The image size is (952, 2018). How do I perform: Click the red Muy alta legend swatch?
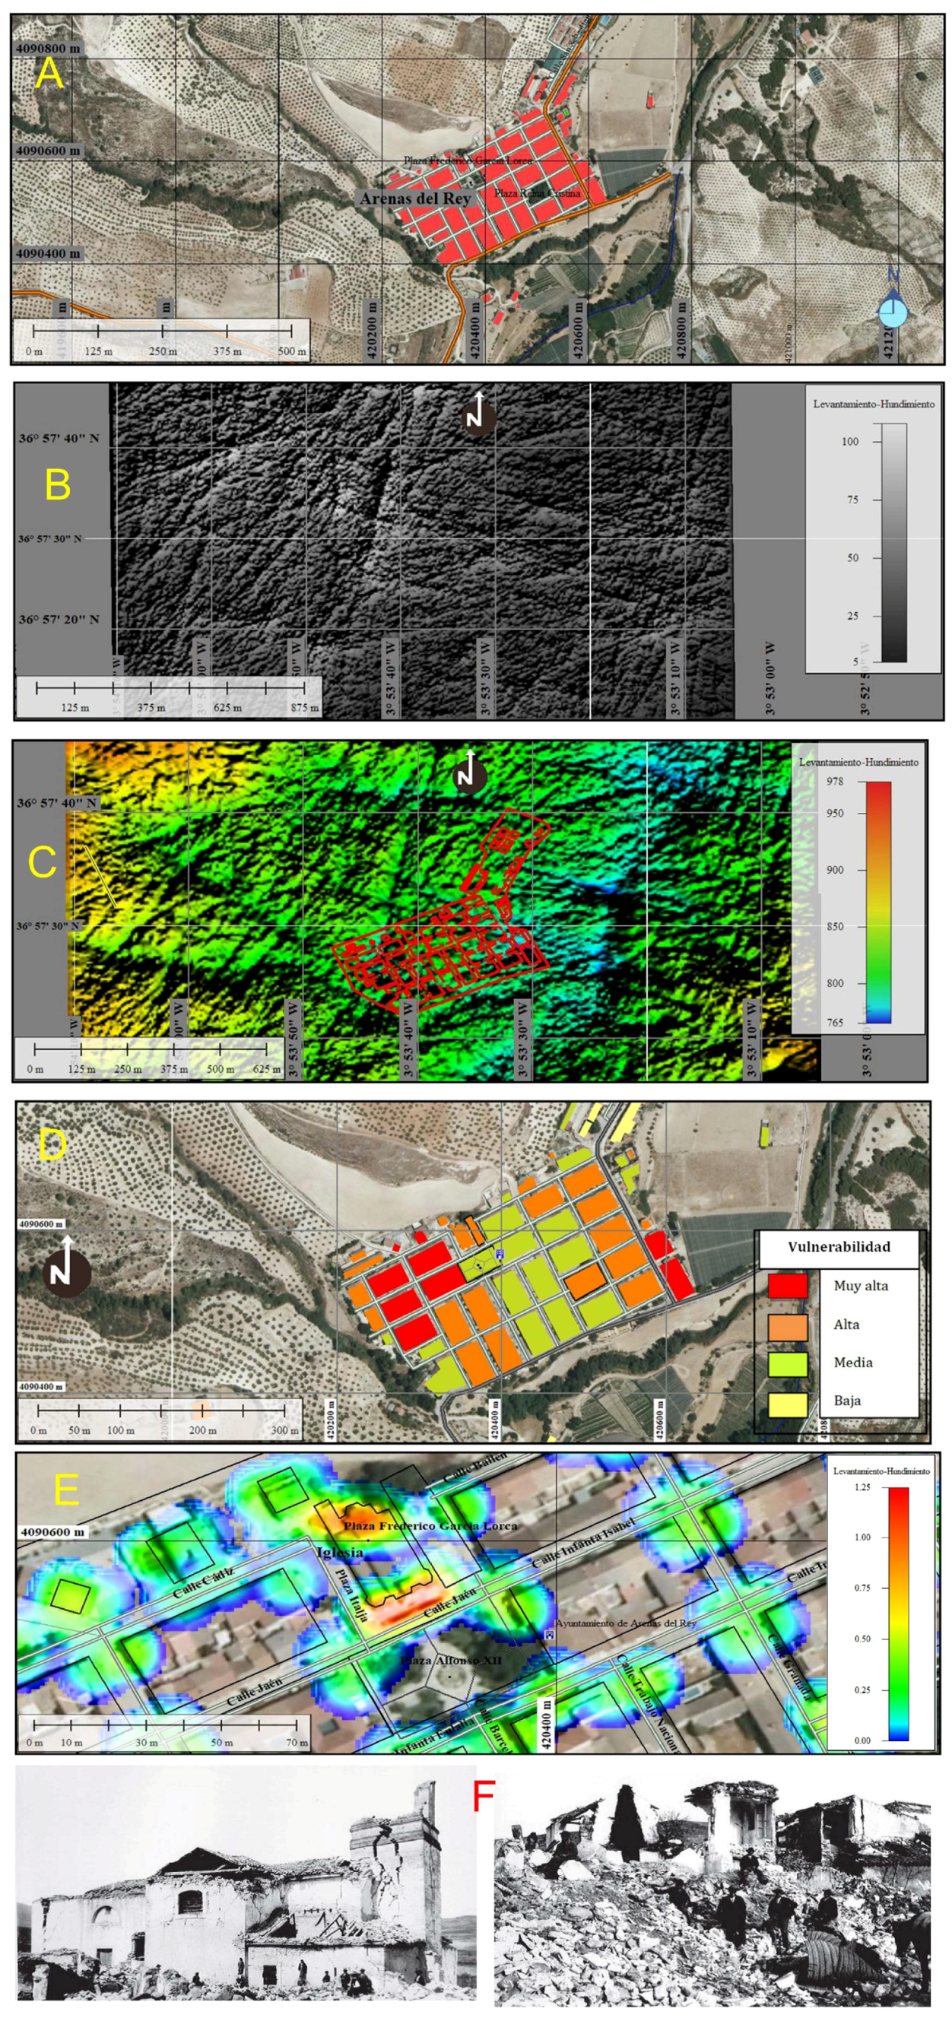[x=788, y=1286]
